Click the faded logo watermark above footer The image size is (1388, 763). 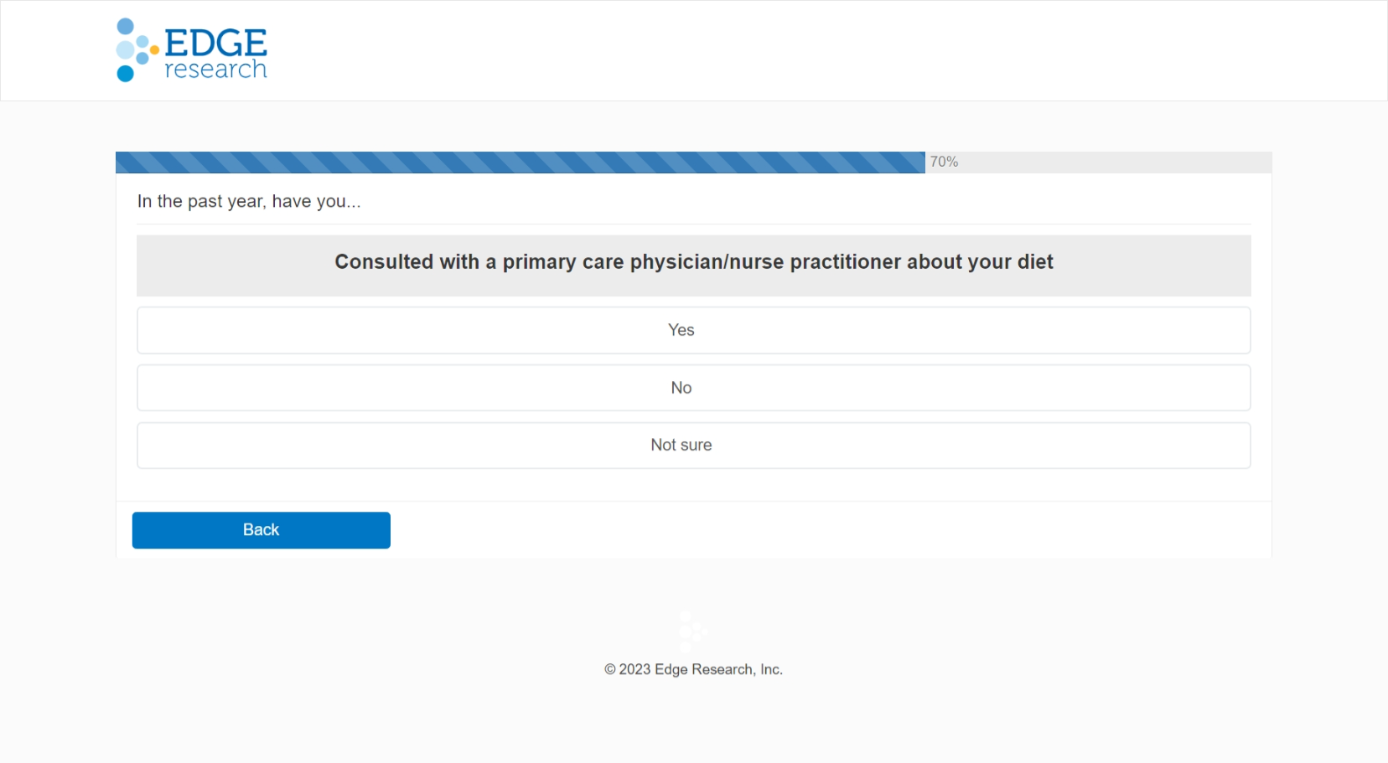click(x=692, y=632)
